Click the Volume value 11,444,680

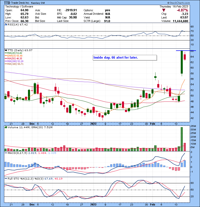coord(180,21)
